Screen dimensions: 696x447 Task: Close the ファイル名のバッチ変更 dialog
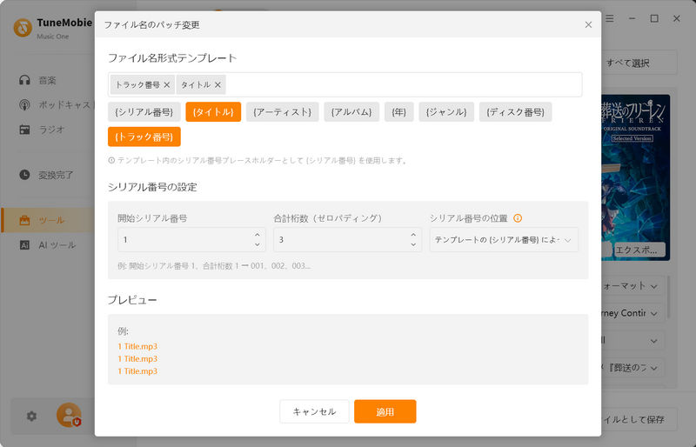point(588,25)
